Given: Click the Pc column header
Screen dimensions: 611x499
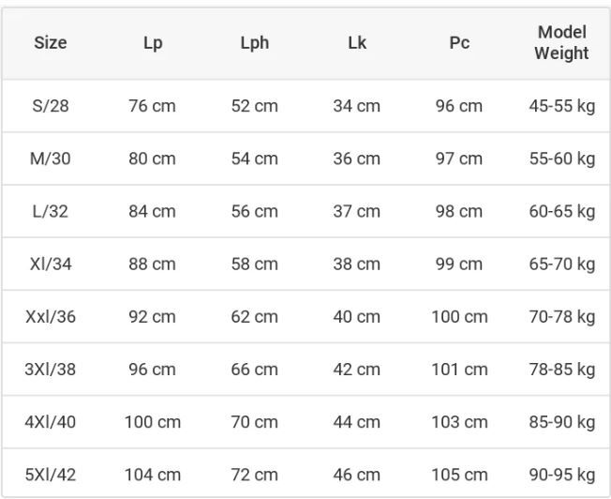Looking at the screenshot, I should (459, 42).
